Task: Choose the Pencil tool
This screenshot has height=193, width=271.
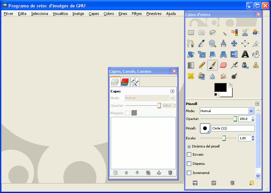Action: point(202,65)
